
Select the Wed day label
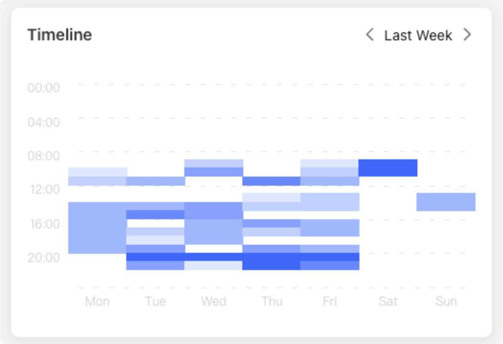[214, 301]
